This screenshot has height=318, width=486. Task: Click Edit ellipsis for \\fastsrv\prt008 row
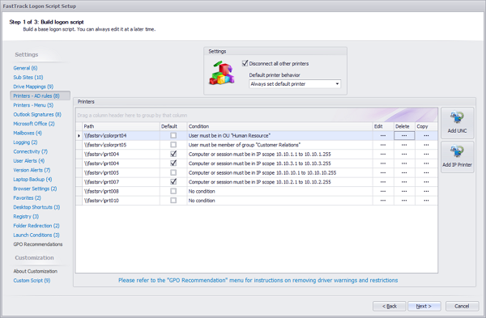pos(383,191)
